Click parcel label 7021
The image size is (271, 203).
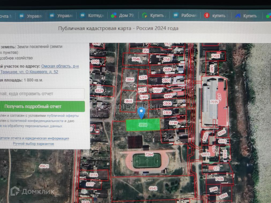(142, 90)
